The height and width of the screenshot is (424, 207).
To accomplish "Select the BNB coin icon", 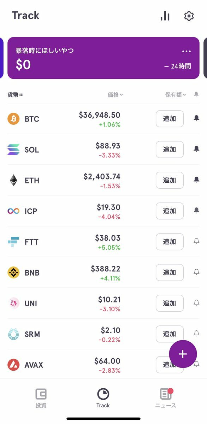I will point(14,273).
